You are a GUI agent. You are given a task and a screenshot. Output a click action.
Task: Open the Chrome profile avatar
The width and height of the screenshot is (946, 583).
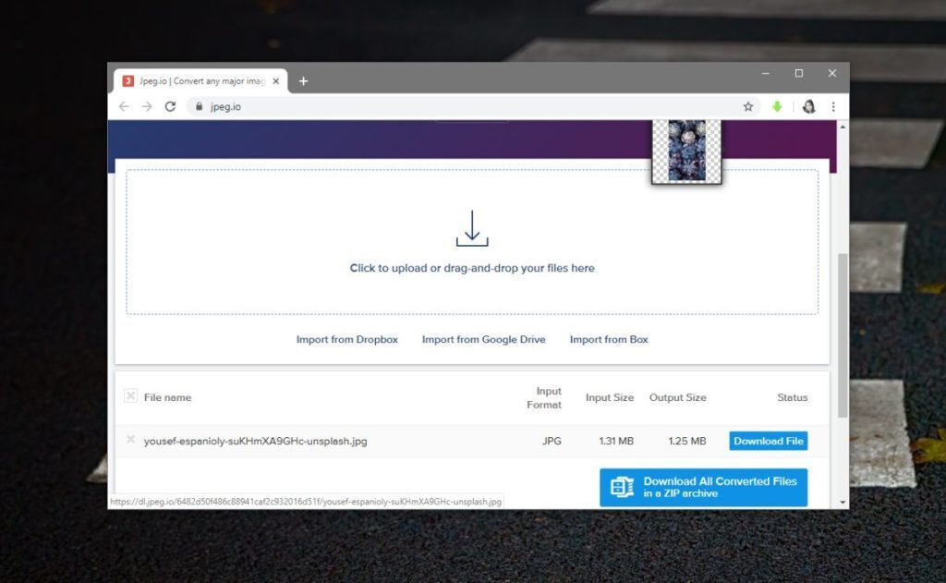[x=809, y=106]
